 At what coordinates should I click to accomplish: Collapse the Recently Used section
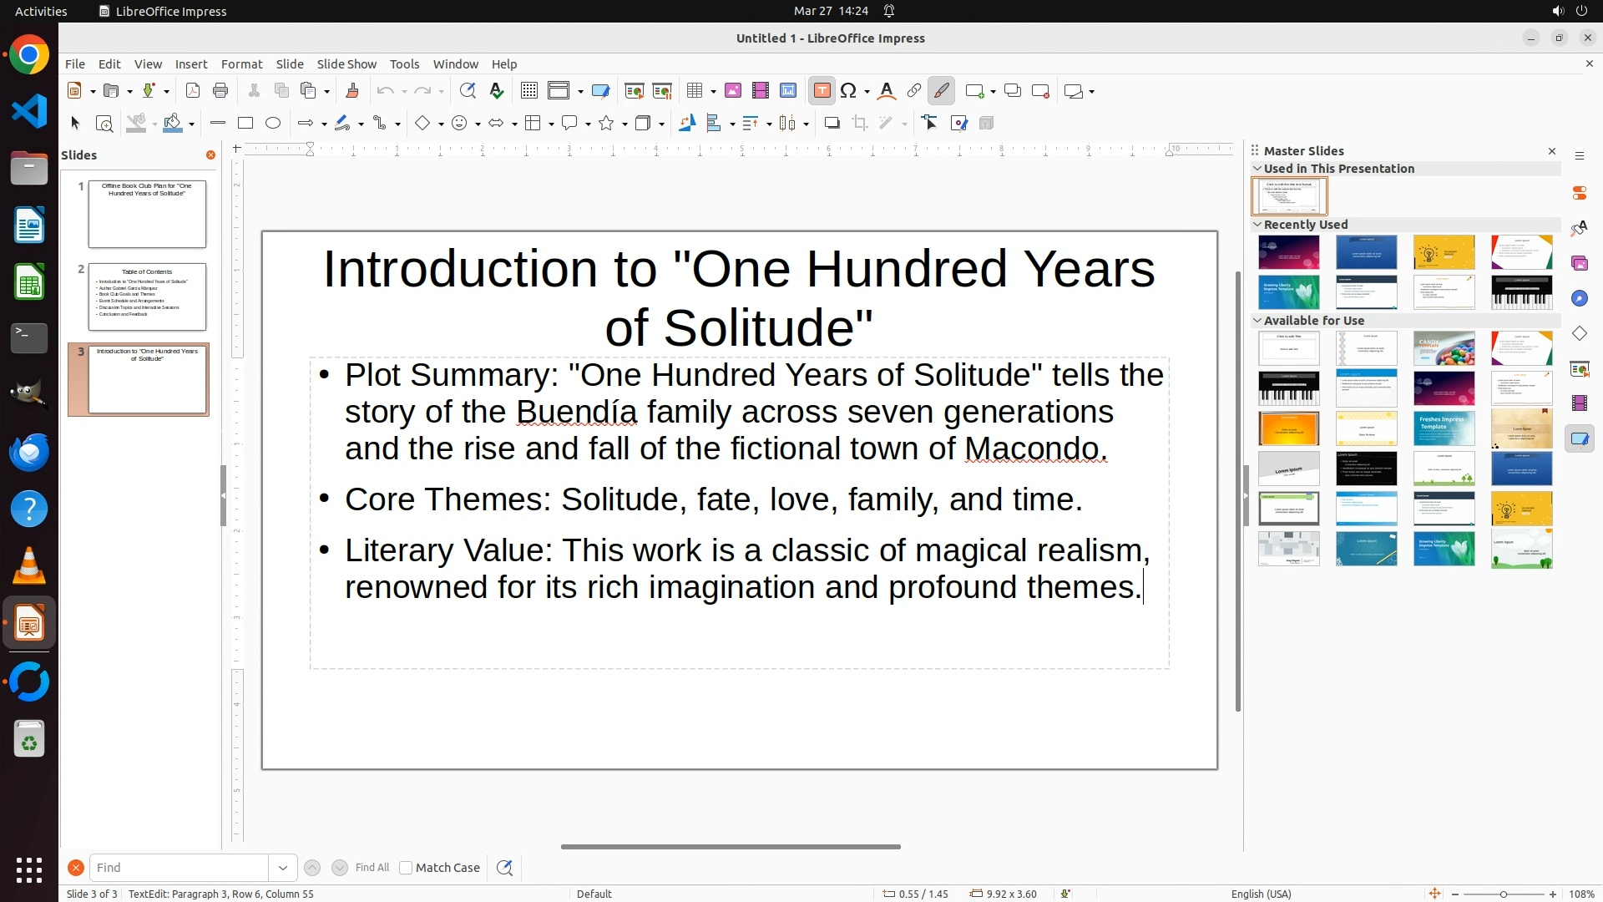tap(1257, 225)
